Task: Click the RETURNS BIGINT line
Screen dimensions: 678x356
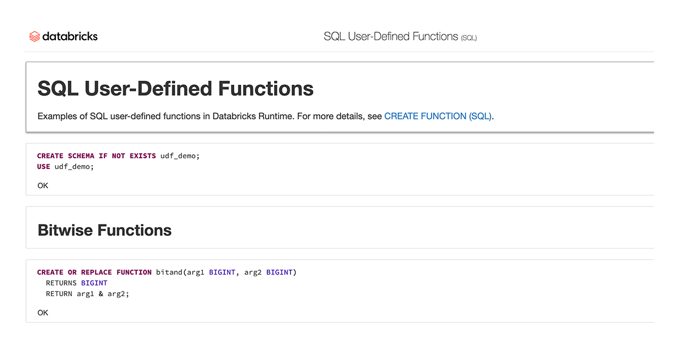Action: click(x=76, y=283)
